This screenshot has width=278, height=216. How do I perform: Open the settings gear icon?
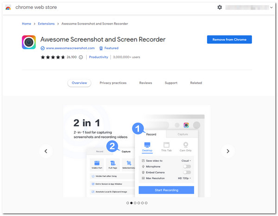pyautogui.click(x=220, y=7)
